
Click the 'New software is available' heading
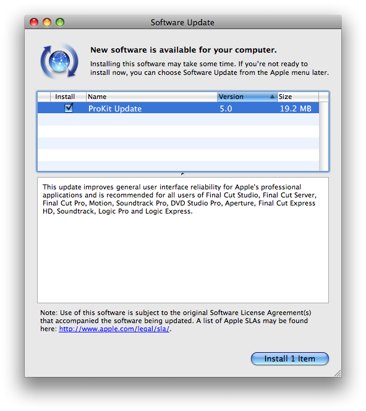point(184,50)
